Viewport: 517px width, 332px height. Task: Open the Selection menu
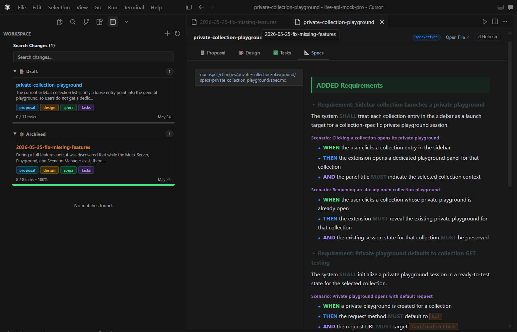click(x=59, y=7)
